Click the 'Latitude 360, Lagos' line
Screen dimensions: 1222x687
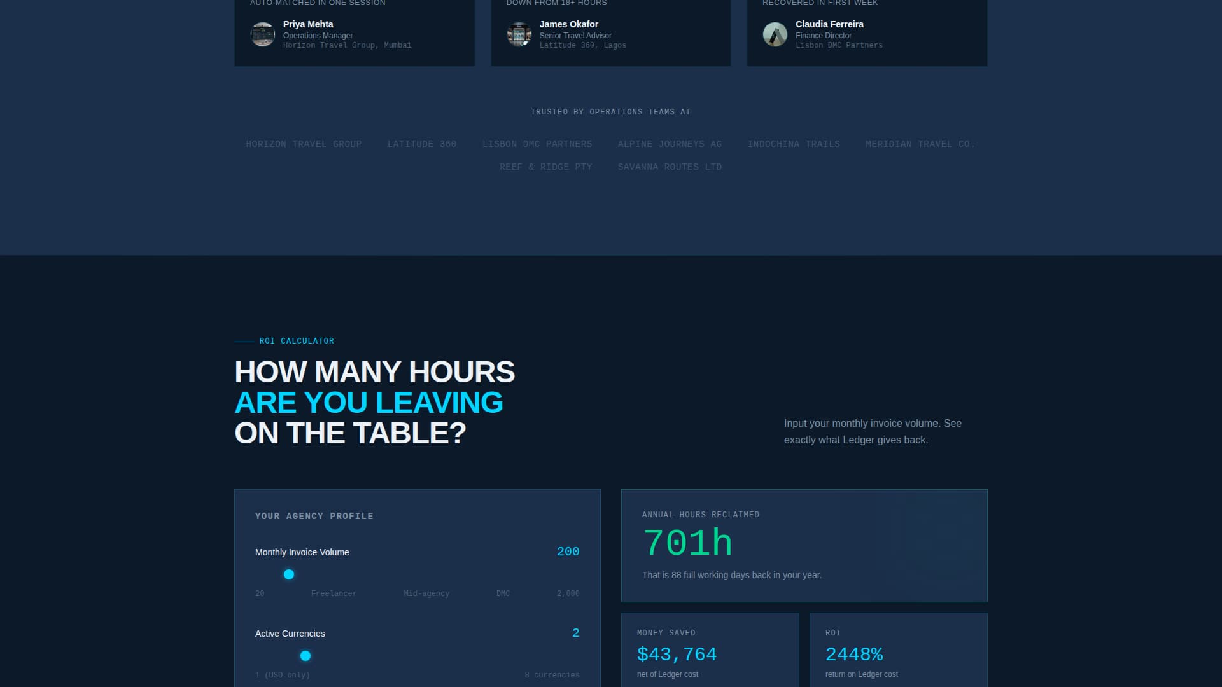click(x=583, y=45)
